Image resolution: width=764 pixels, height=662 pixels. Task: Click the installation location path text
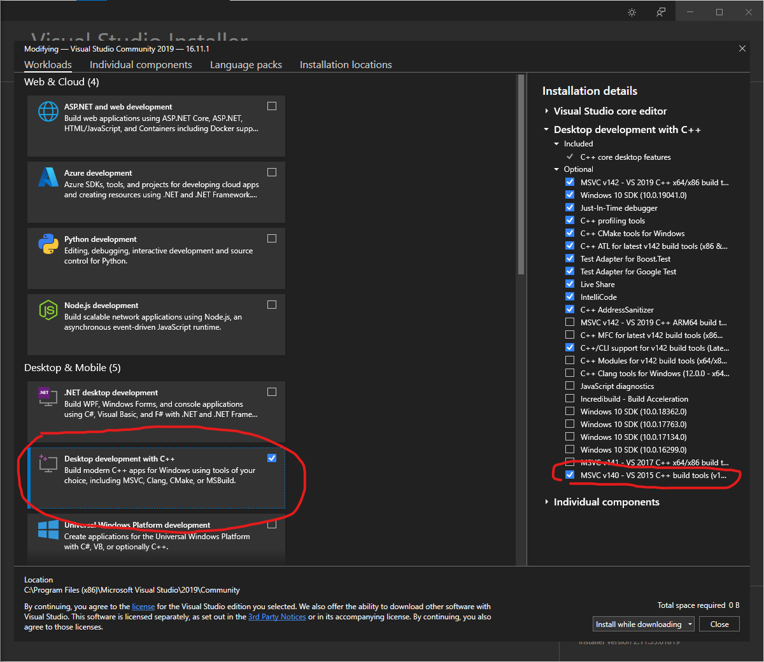[x=132, y=590]
